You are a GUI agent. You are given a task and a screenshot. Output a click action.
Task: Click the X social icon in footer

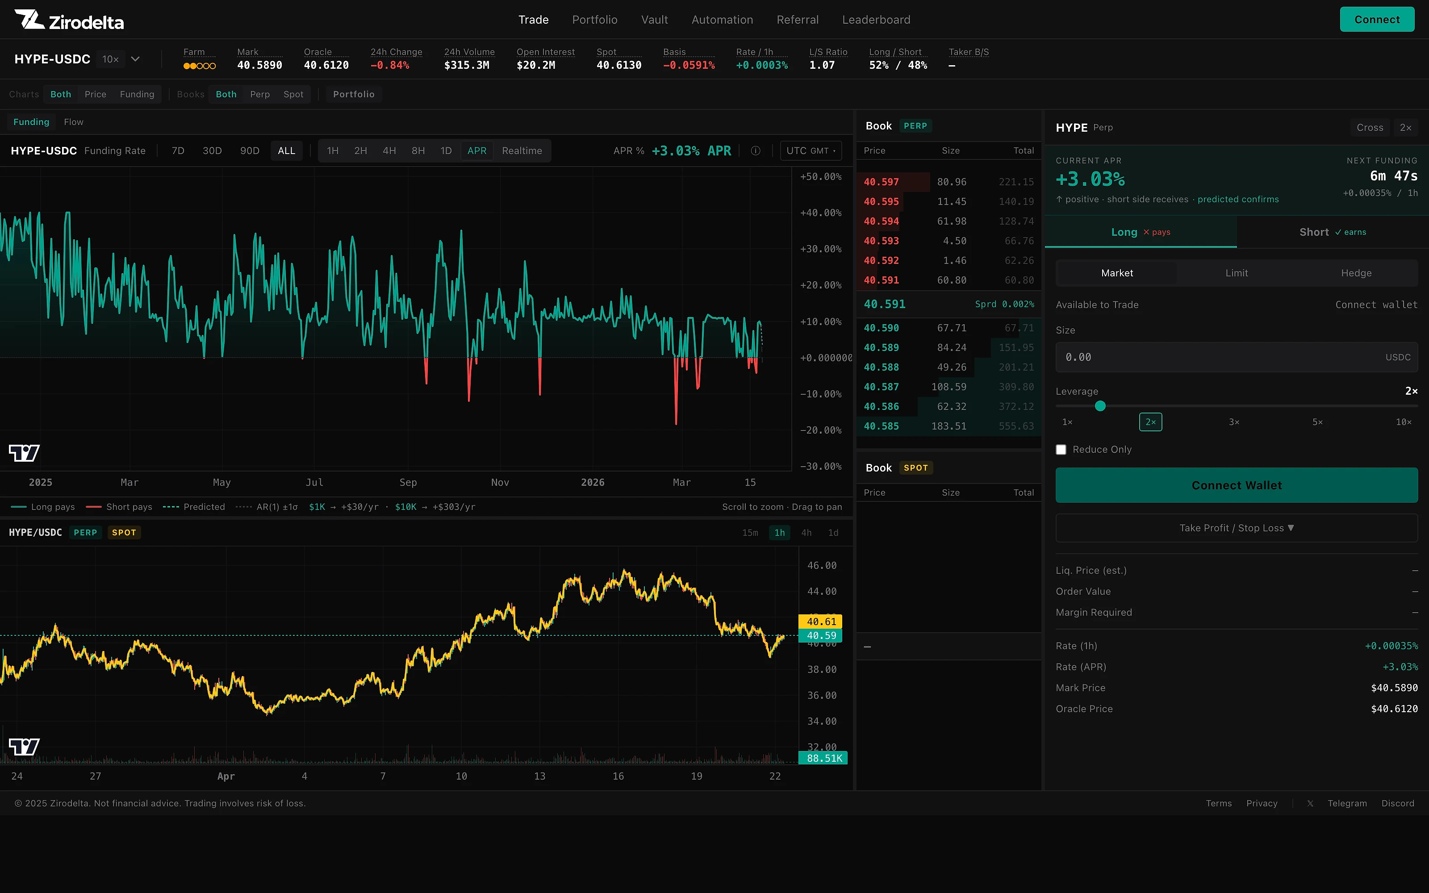click(x=1310, y=803)
